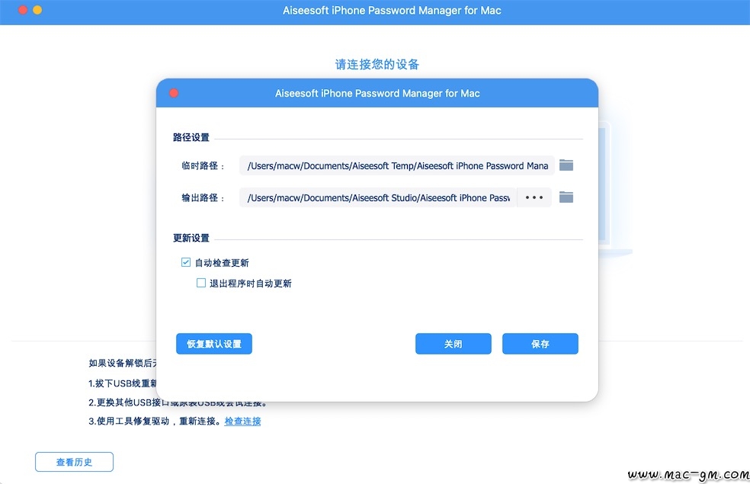
Task: Click the 临时路径 text field
Action: point(397,165)
